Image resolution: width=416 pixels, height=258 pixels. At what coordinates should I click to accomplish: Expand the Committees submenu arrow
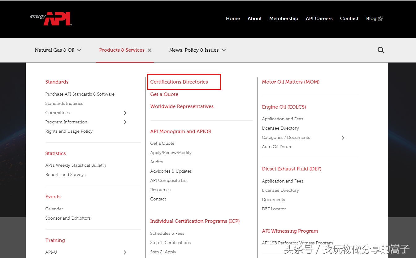[x=125, y=113]
